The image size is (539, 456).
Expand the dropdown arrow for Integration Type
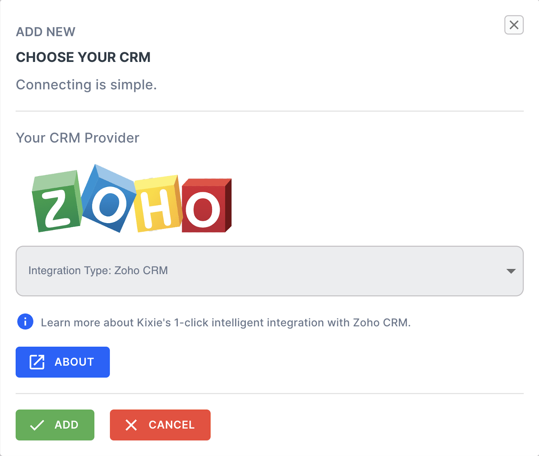[511, 271]
